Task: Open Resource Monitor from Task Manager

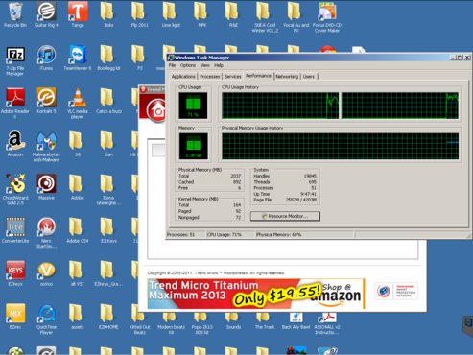Action: coord(285,216)
